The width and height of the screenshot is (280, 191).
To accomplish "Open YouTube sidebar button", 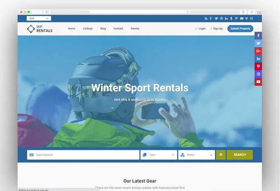I will (258, 82).
